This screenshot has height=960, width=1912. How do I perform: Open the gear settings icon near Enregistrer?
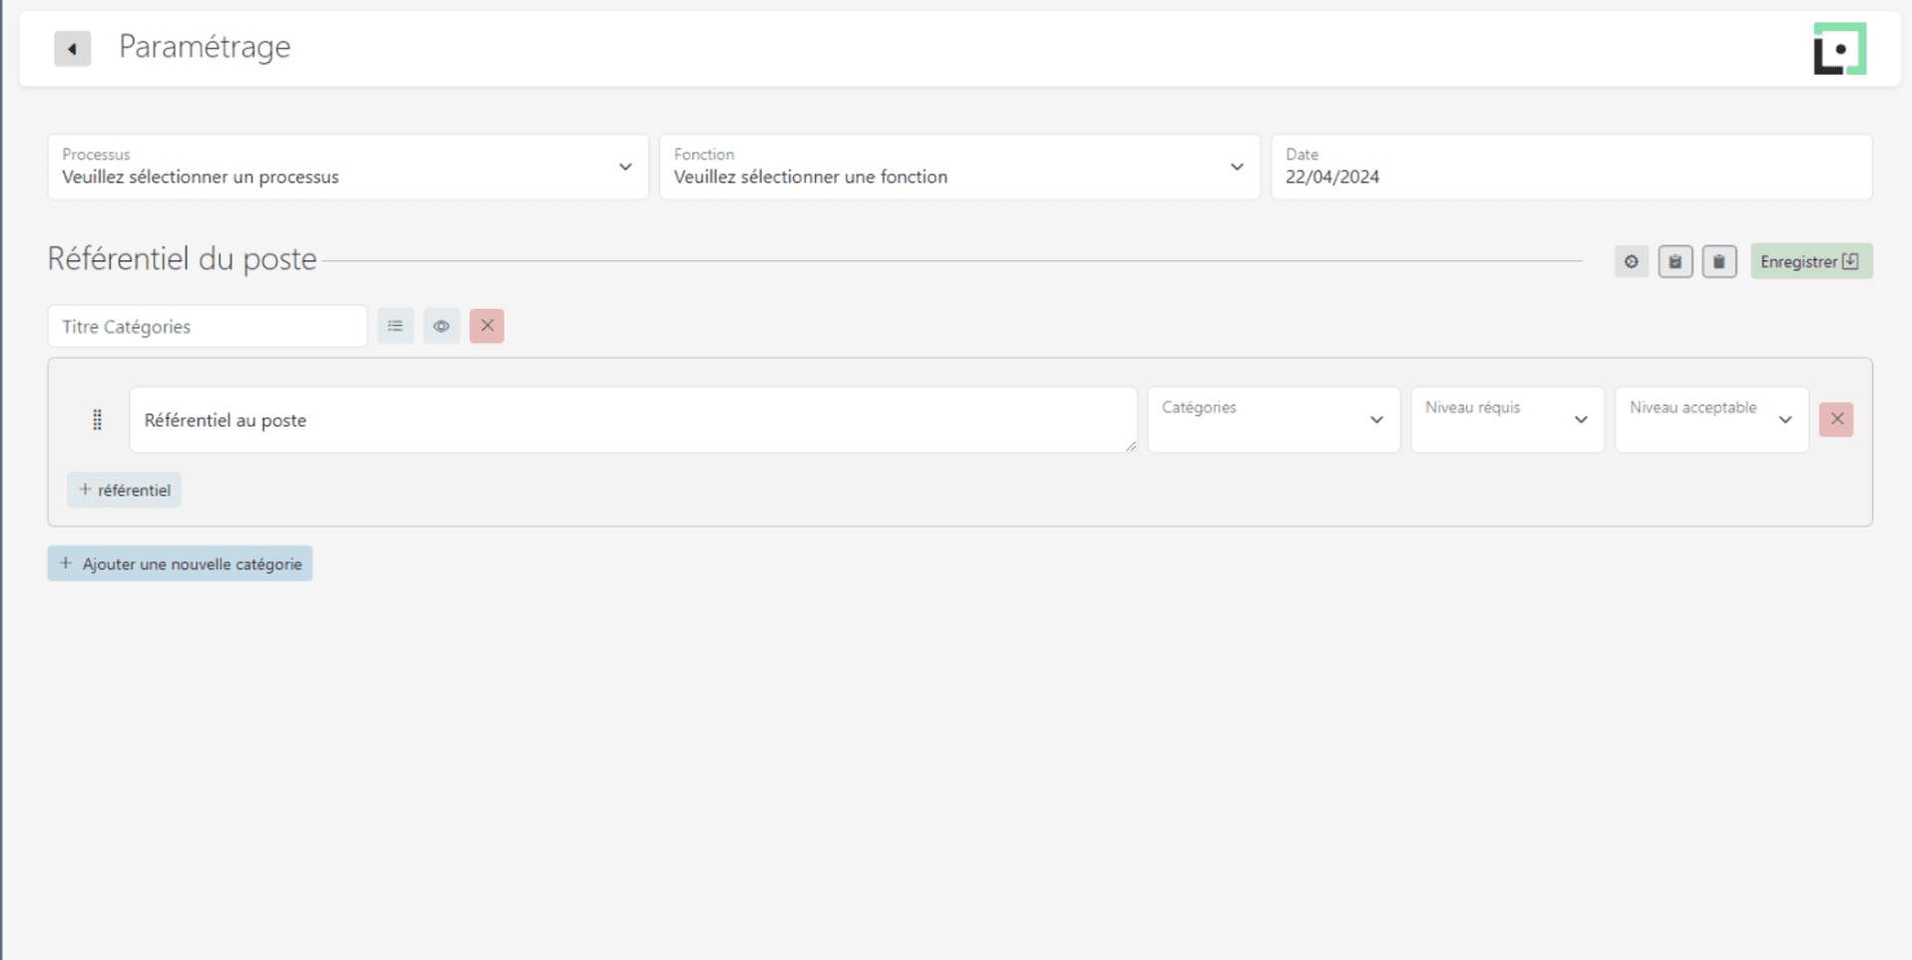(x=1631, y=262)
